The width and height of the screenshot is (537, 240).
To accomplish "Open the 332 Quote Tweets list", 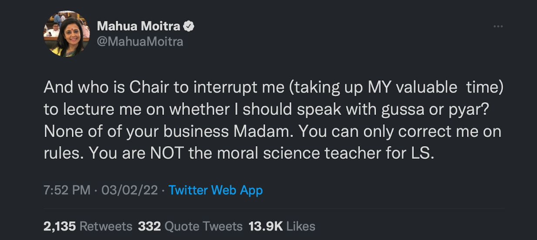I will tap(190, 226).
